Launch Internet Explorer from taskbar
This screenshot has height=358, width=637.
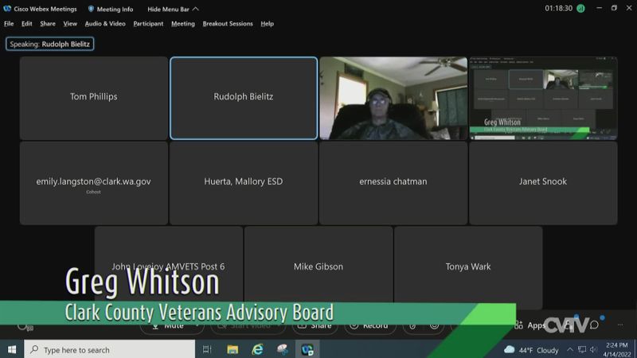[x=257, y=349]
